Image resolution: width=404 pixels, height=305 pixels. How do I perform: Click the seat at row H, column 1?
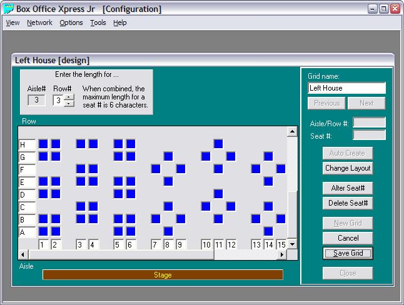(43, 144)
